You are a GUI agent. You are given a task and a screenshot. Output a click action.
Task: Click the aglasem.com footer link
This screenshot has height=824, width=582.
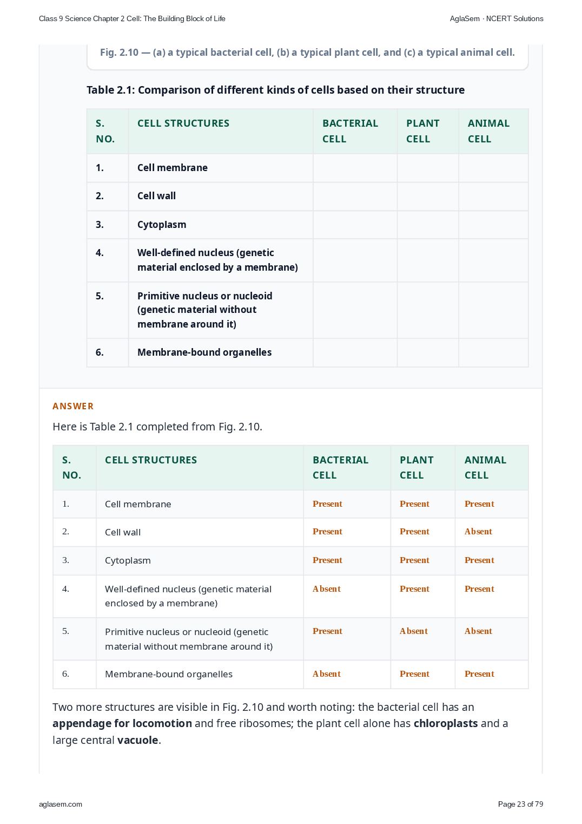click(61, 804)
